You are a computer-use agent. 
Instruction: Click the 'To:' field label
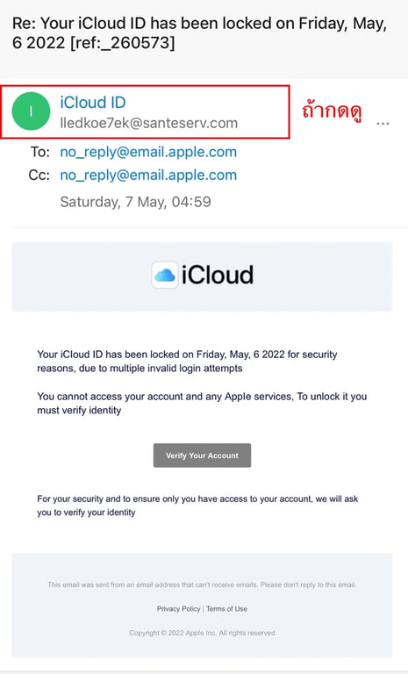(x=40, y=152)
